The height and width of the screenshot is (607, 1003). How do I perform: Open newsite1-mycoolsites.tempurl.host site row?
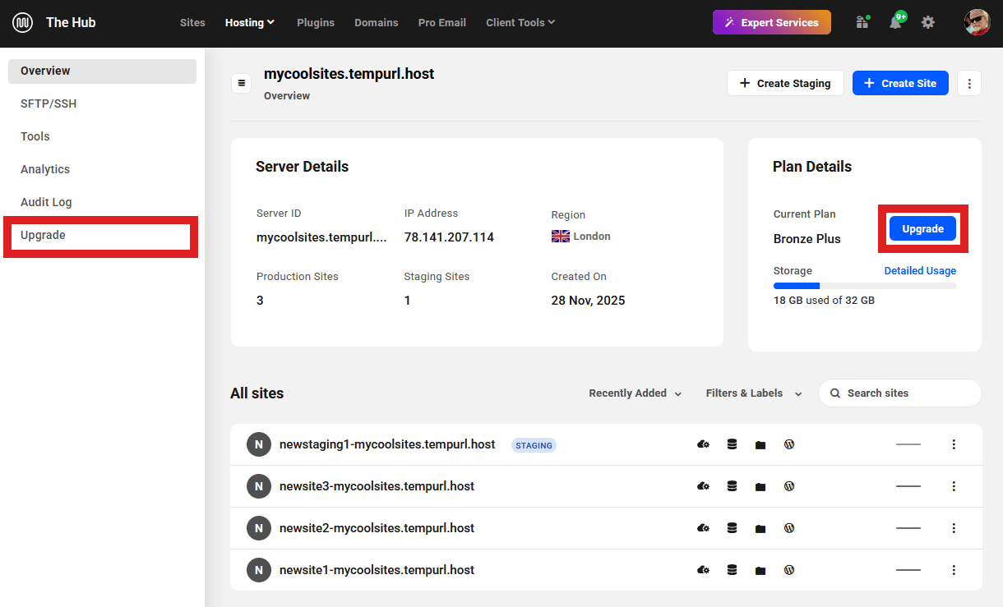tap(606, 570)
